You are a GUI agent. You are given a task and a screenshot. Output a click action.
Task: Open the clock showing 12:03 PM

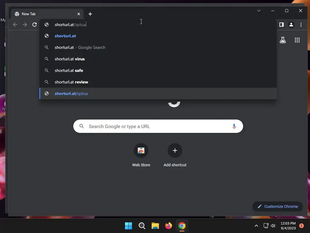point(288,226)
